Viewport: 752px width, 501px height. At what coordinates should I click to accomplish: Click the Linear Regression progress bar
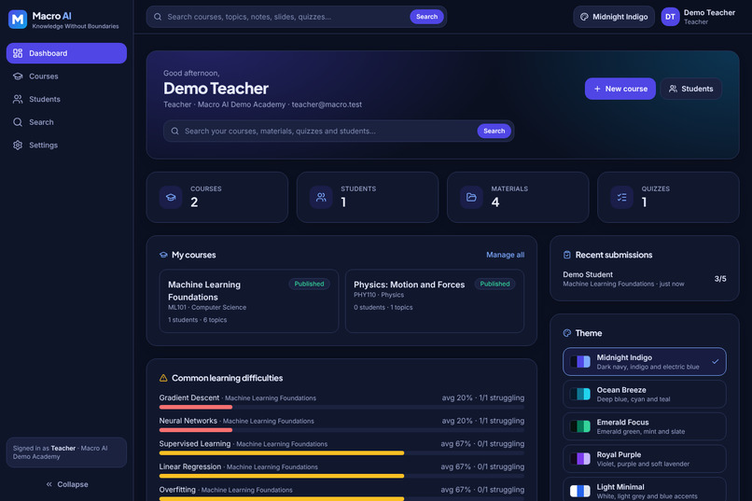tap(341, 476)
